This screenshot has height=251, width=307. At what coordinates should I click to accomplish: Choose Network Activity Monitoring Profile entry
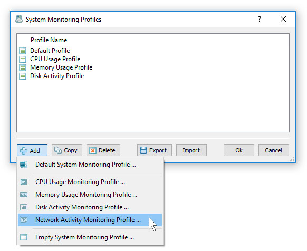(90, 220)
